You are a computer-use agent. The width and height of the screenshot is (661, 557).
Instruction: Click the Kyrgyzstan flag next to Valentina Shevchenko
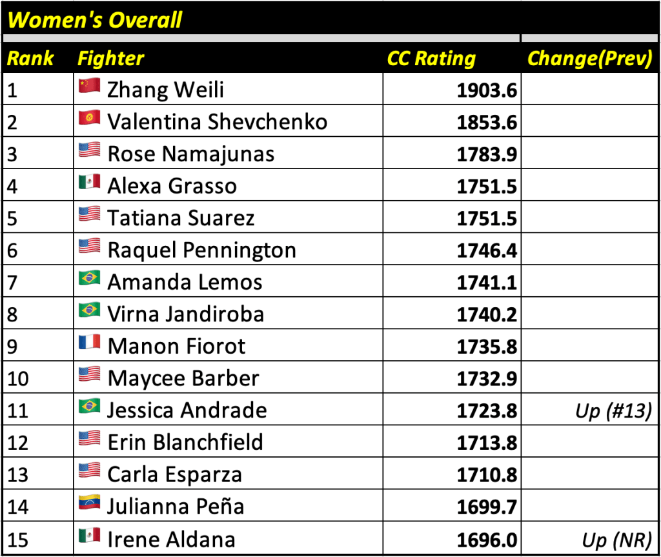click(x=89, y=119)
